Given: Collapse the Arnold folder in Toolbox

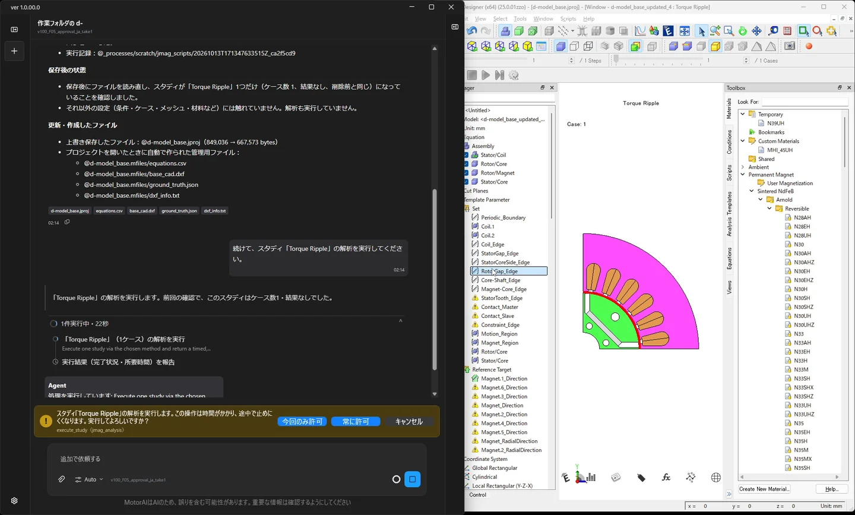Looking at the screenshot, I should coord(761,200).
